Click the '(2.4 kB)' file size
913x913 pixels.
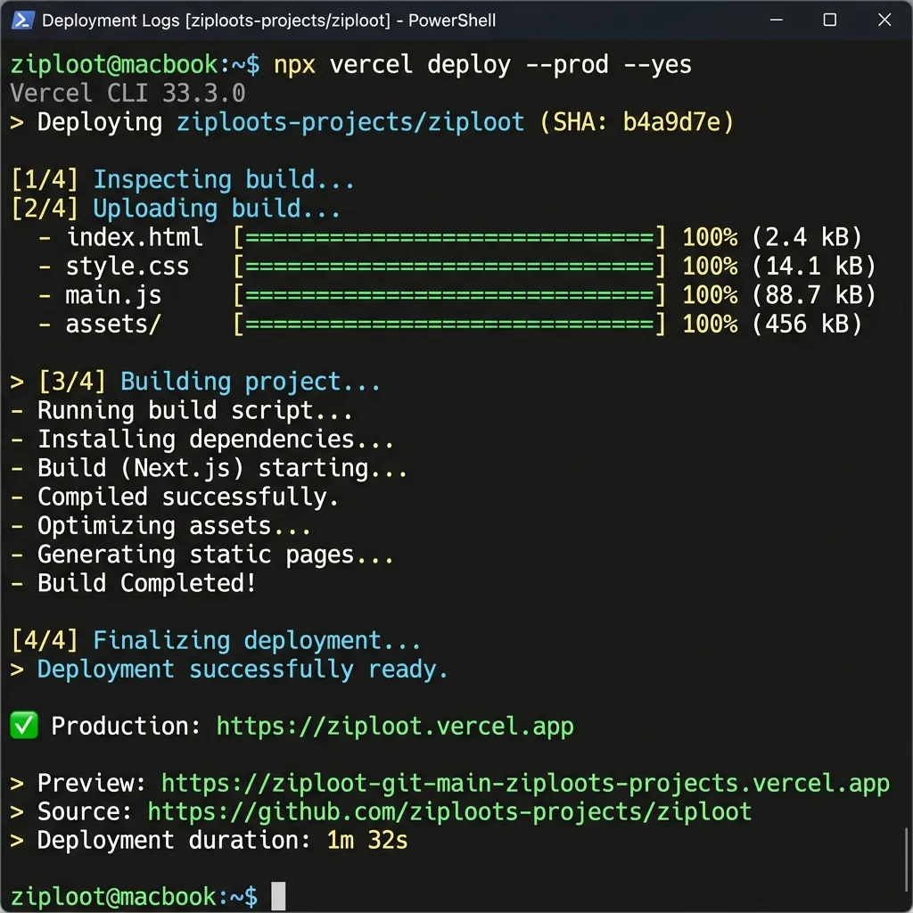[806, 237]
